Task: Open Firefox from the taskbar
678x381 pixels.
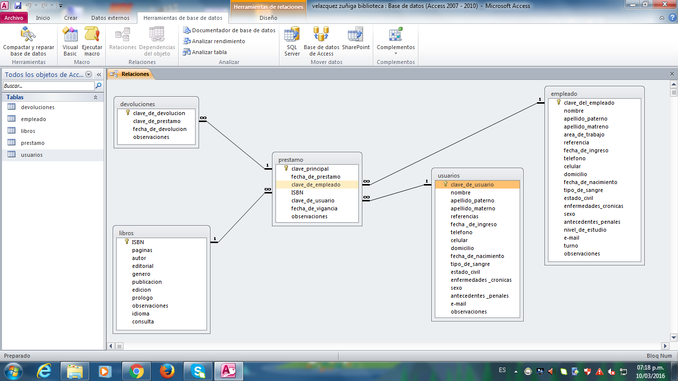Action: pos(168,371)
